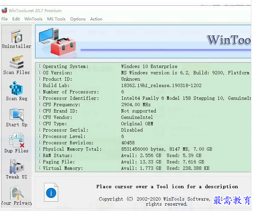Click info icon beside Build Lab
The width and height of the screenshot is (254, 211).
tap(40, 85)
